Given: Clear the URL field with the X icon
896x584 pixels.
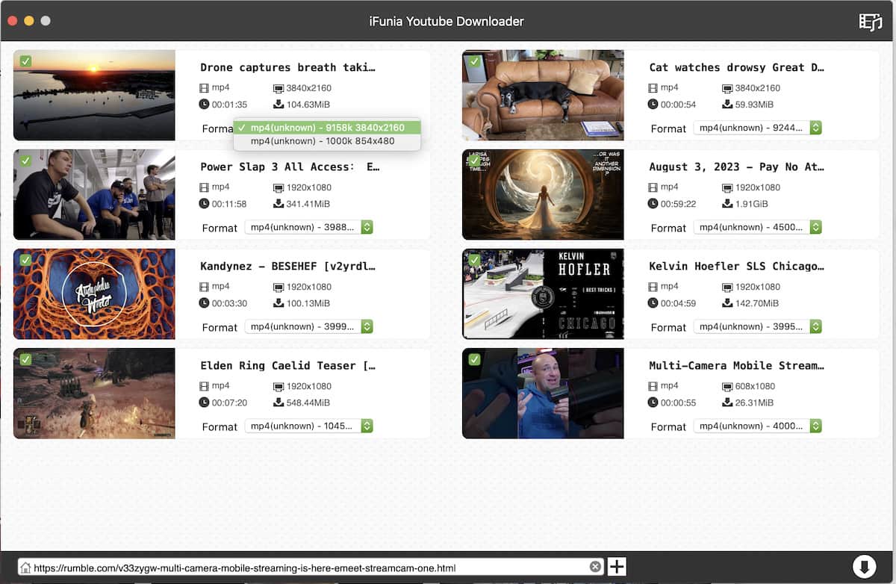Looking at the screenshot, I should coord(595,567).
